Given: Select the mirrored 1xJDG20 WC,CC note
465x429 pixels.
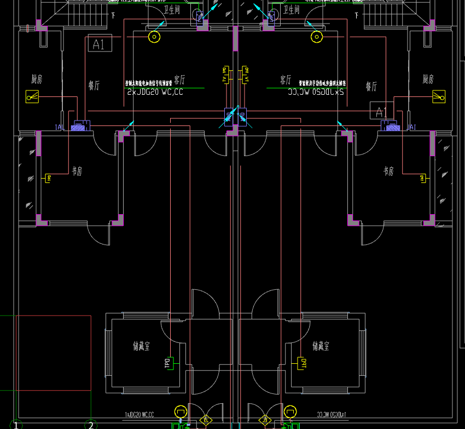Looking at the screenshot, I should pos(332,415).
